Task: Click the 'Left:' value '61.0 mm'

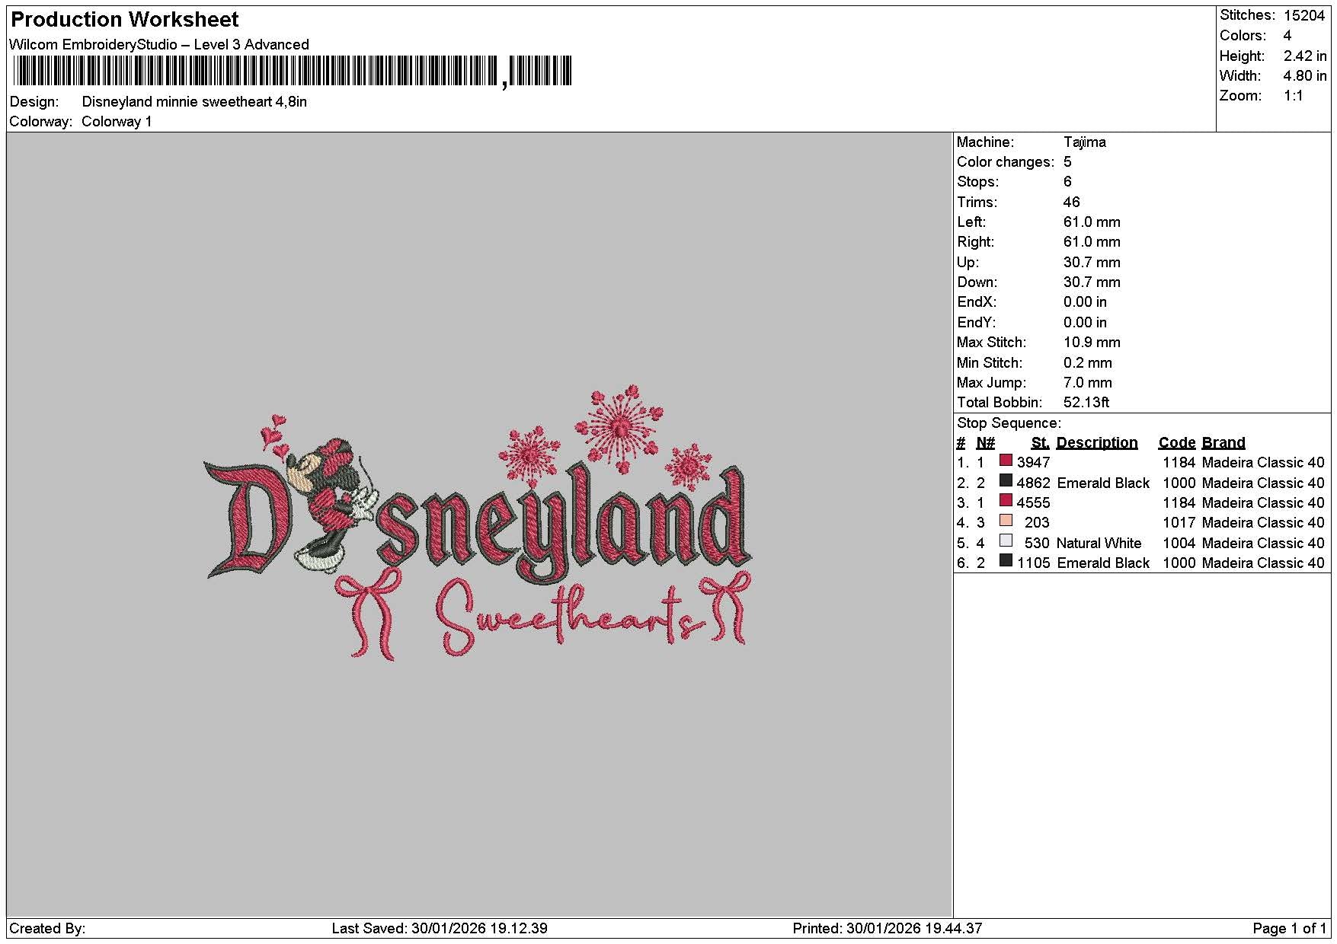Action: click(x=1092, y=222)
